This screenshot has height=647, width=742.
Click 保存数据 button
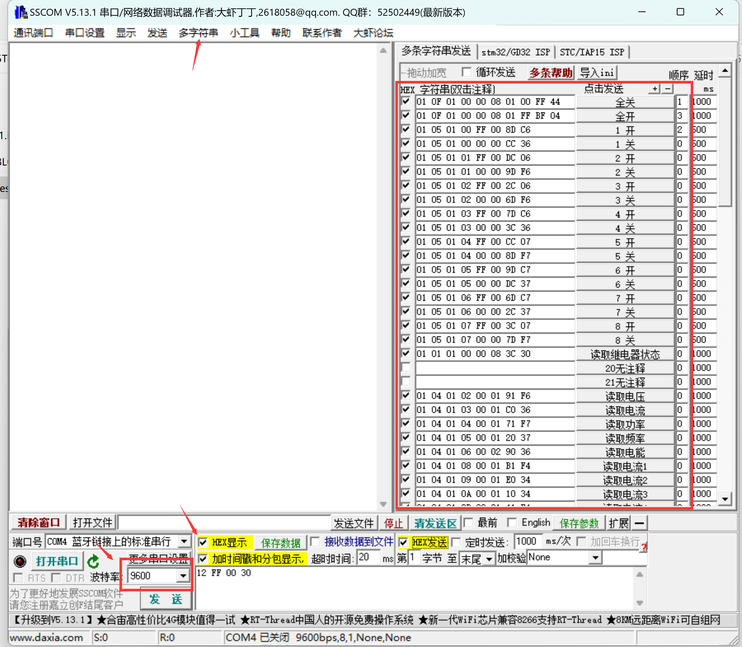(281, 543)
